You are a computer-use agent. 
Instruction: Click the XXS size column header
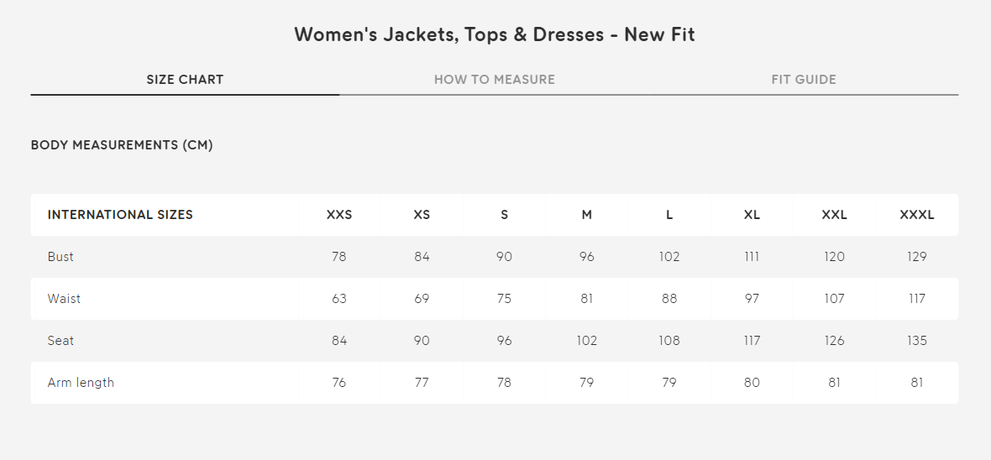coord(339,215)
